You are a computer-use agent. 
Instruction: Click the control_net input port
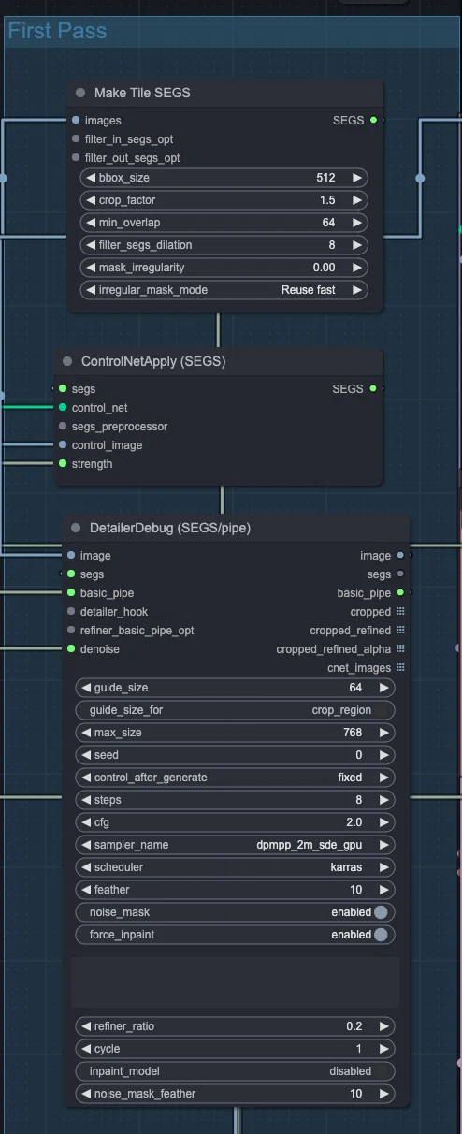coord(63,408)
